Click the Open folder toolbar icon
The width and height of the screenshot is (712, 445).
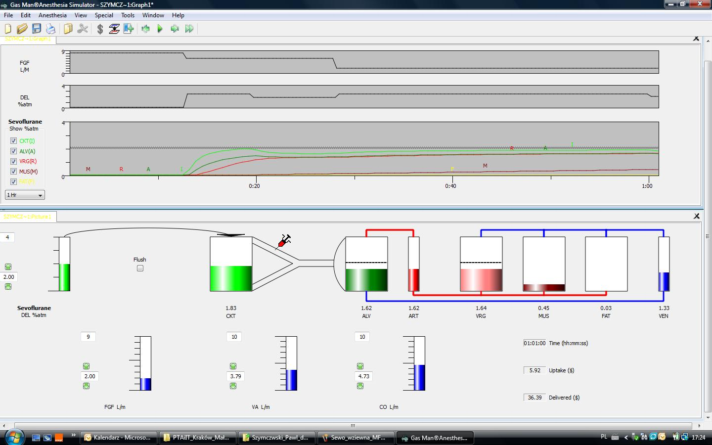pyautogui.click(x=22, y=29)
